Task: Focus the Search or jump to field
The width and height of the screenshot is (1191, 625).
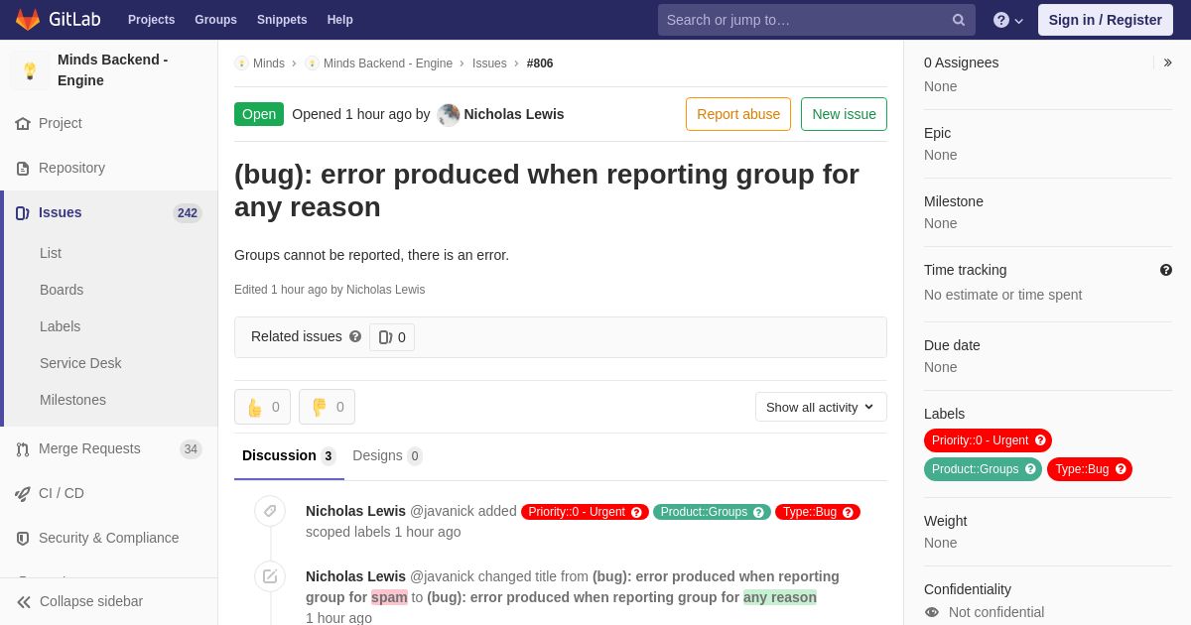Action: [x=816, y=20]
